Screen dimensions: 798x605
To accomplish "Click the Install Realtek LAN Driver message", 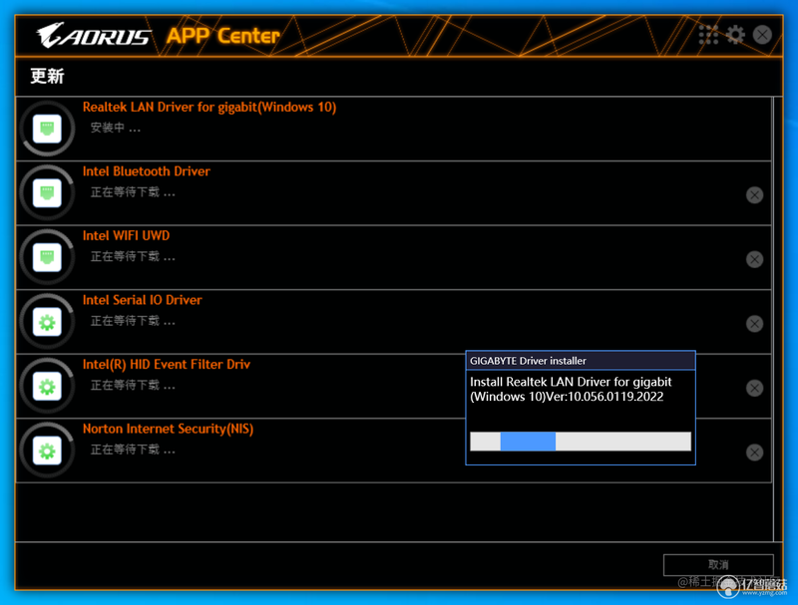I will pos(571,390).
